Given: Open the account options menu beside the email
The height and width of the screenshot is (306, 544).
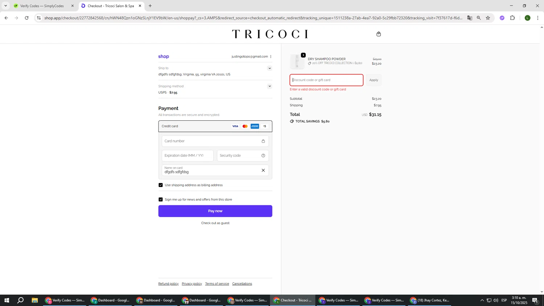Looking at the screenshot, I should [271, 57].
